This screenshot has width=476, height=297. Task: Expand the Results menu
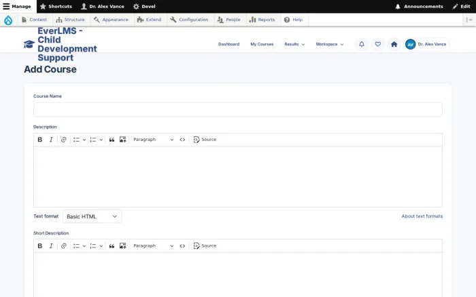294,44
